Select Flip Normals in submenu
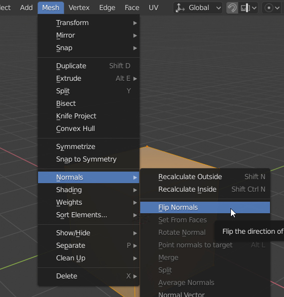The height and width of the screenshot is (297, 284). pyautogui.click(x=205, y=207)
